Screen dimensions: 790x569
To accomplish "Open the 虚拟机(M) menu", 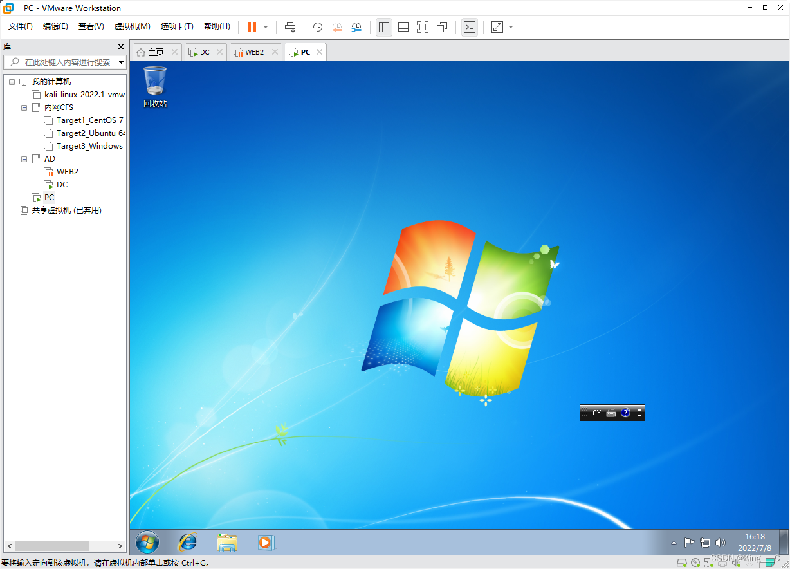I will coord(132,26).
